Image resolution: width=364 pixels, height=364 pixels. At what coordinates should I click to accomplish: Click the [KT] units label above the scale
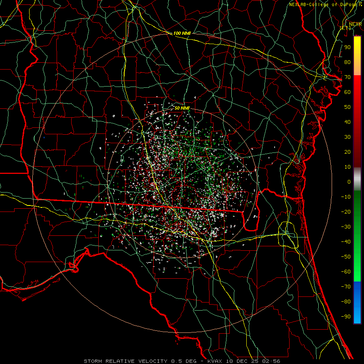(345, 28)
